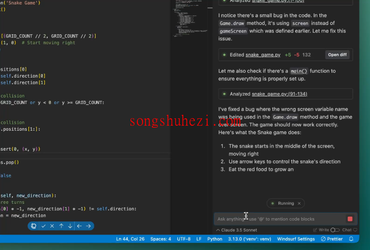Image resolution: width=370 pixels, height=250 pixels.
Task: Click the '-5' deletions count
Action: 297,55
